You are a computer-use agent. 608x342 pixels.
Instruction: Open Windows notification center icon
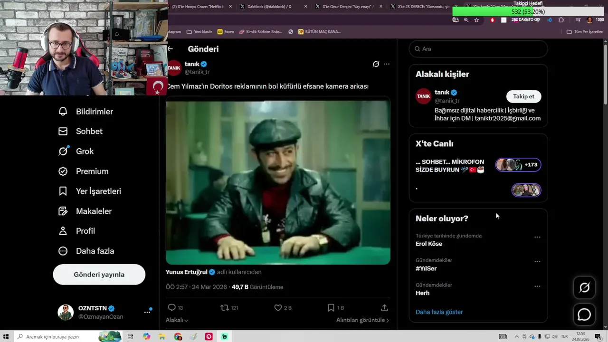click(598, 336)
